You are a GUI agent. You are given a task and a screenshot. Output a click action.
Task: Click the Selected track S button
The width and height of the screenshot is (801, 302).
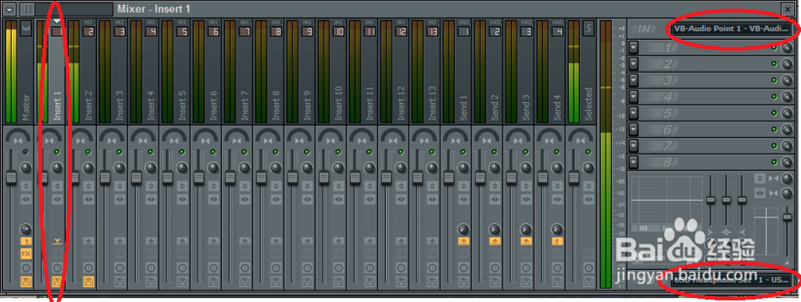point(589,30)
